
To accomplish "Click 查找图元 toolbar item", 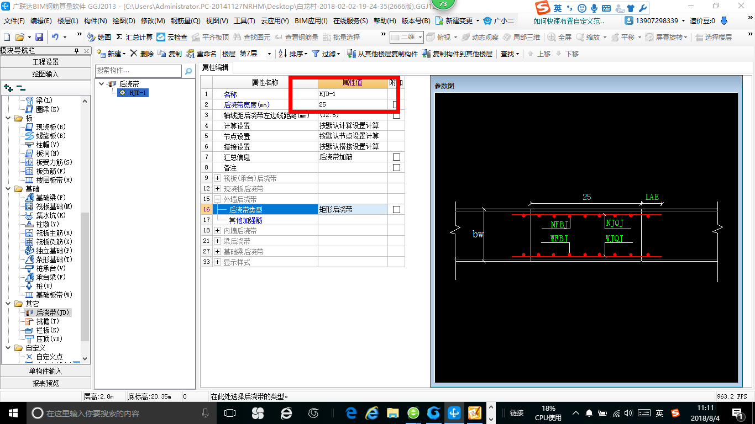I will click(x=251, y=37).
